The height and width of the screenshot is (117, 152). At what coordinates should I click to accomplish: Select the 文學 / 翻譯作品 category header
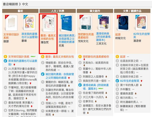coord(132,11)
